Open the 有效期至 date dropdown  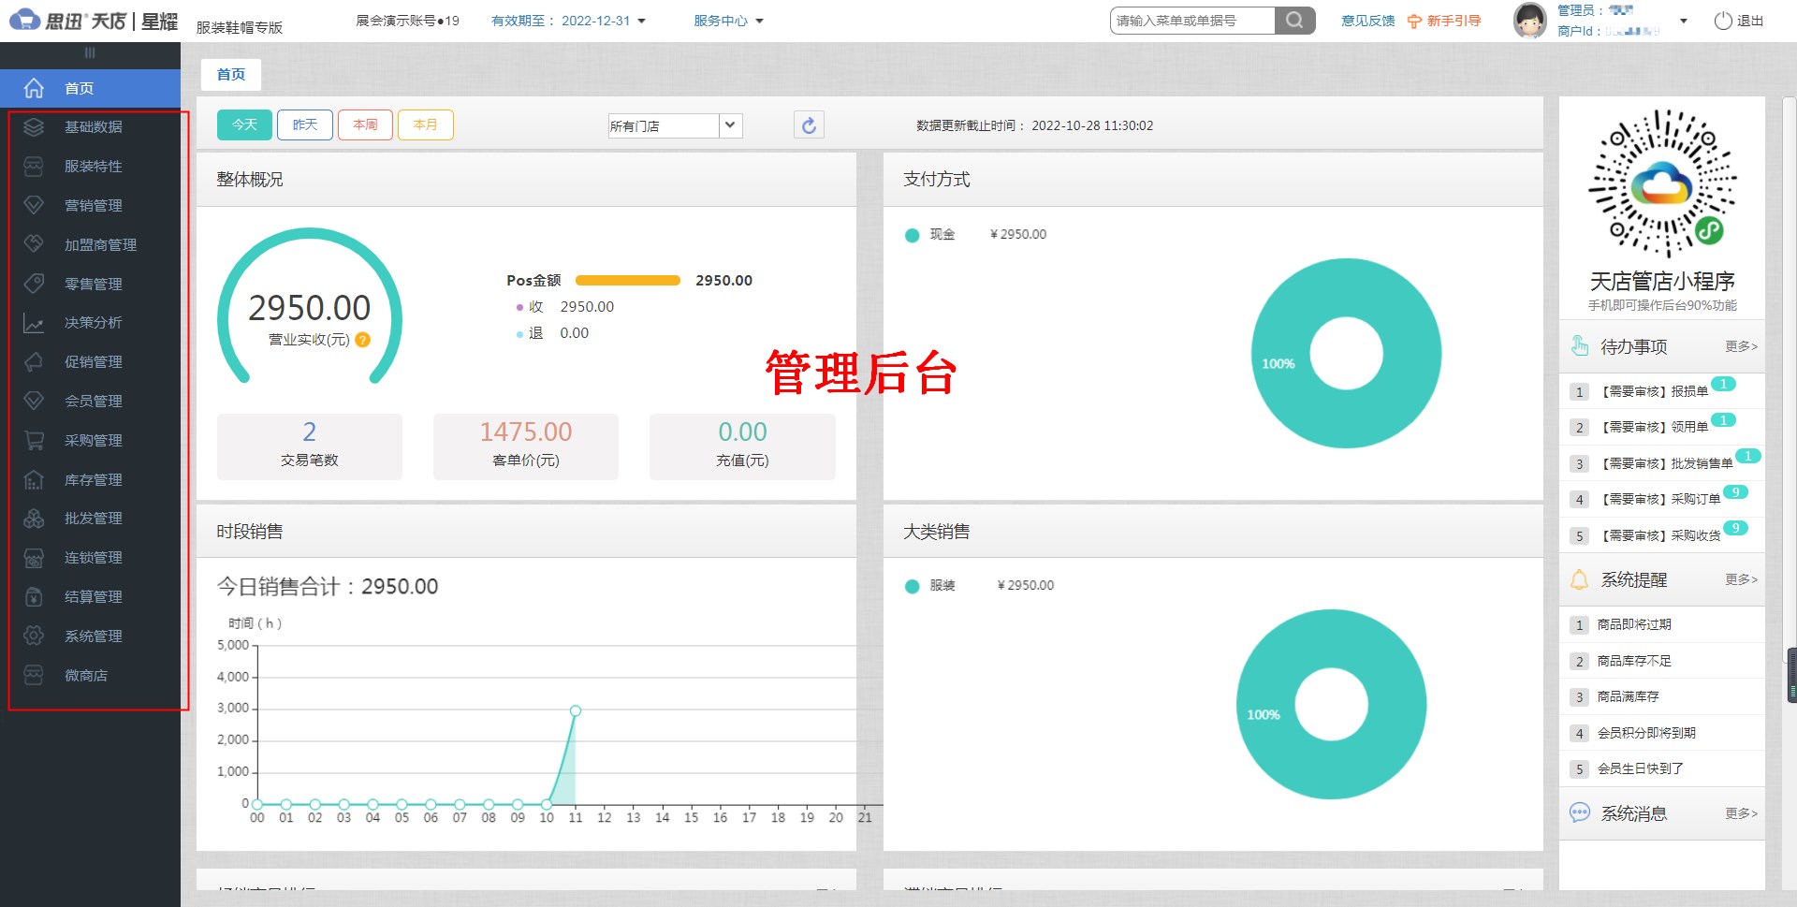(640, 20)
